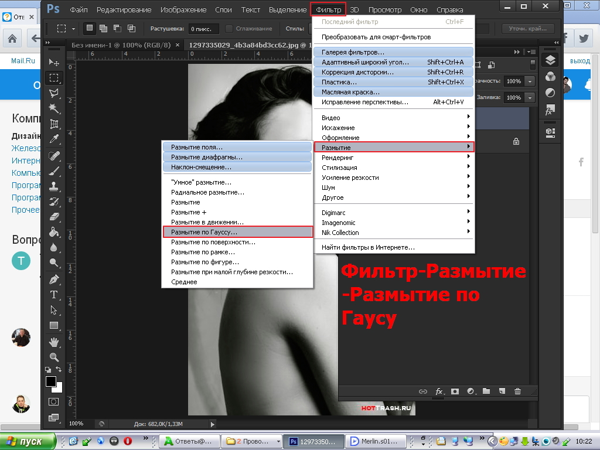The width and height of the screenshot is (600, 450).
Task: Set the background white color swatch
Action: (x=59, y=389)
